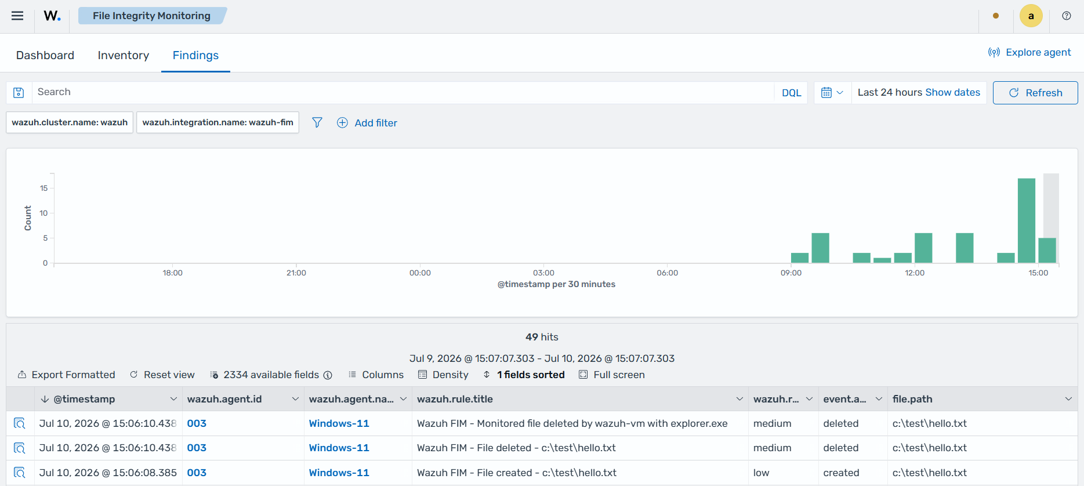Open the calendar quick date menu
Image resolution: width=1084 pixels, height=486 pixels.
pos(832,93)
